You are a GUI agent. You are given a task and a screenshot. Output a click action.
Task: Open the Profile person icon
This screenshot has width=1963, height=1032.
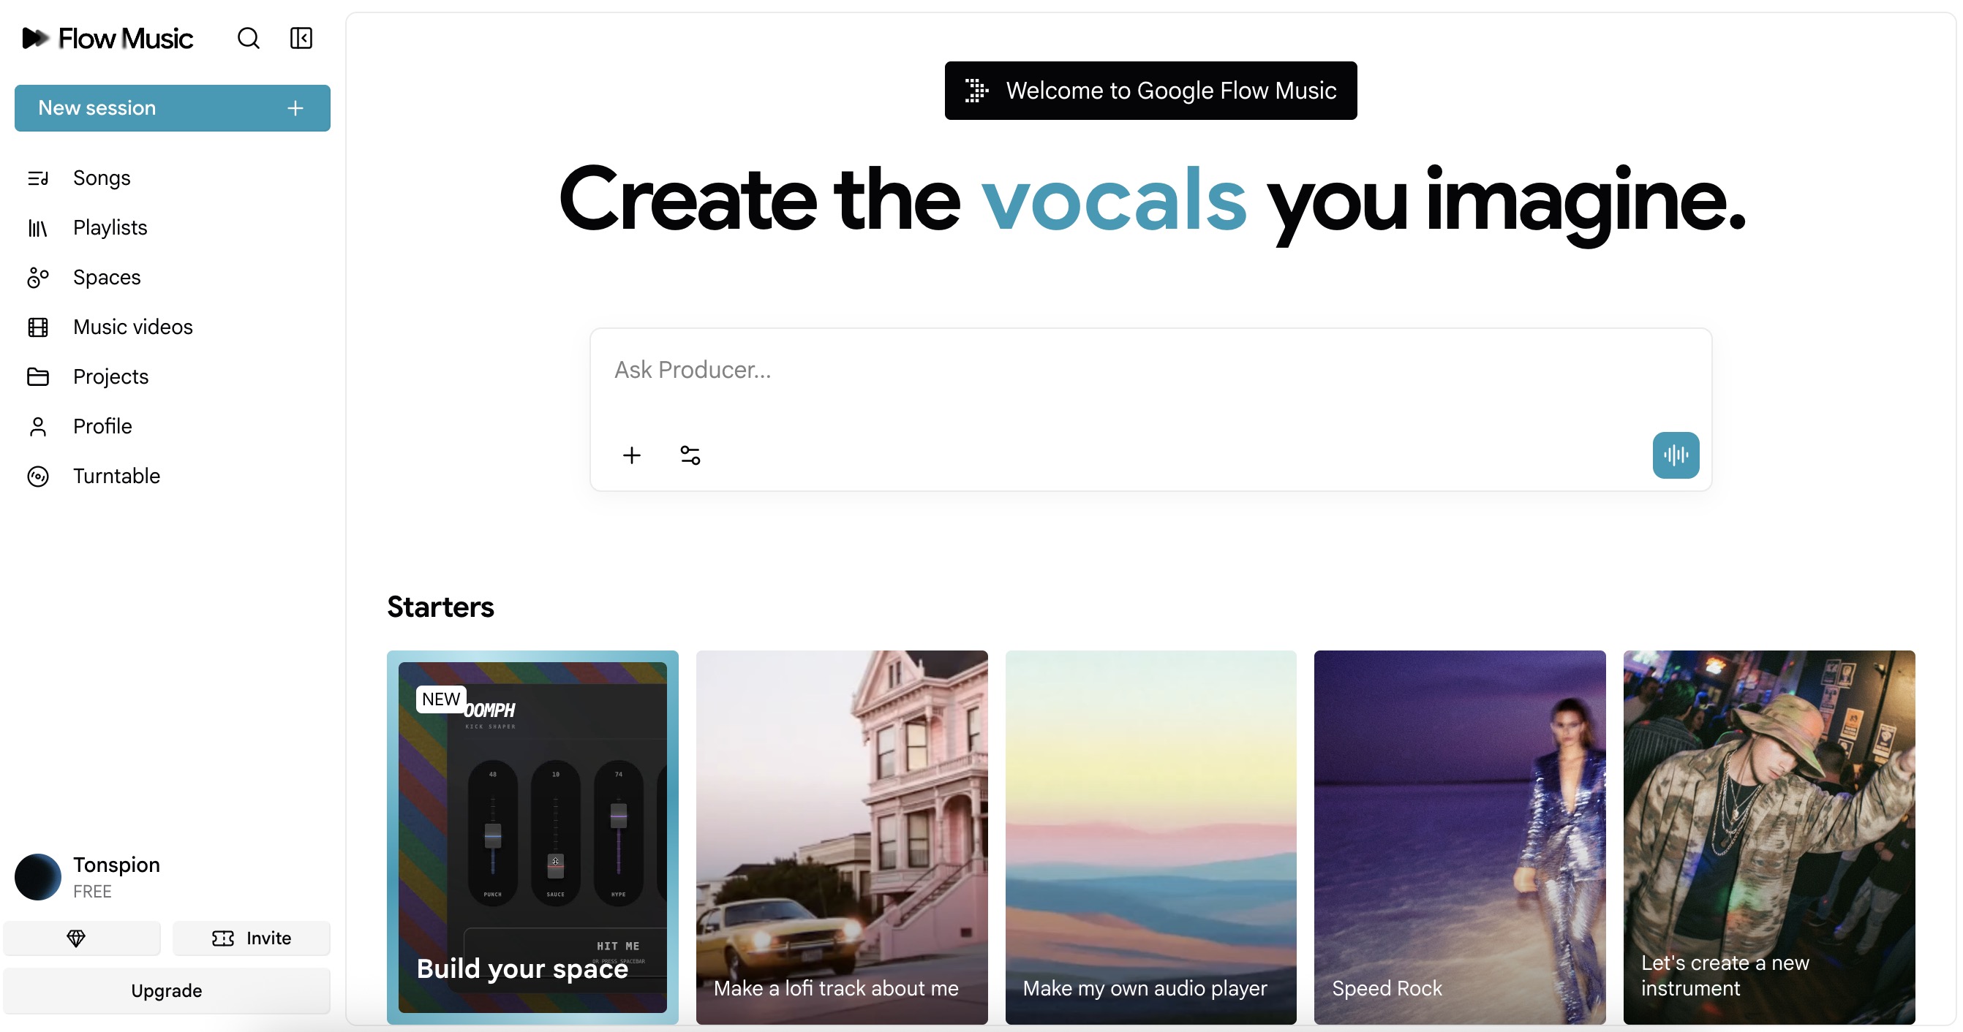point(38,427)
